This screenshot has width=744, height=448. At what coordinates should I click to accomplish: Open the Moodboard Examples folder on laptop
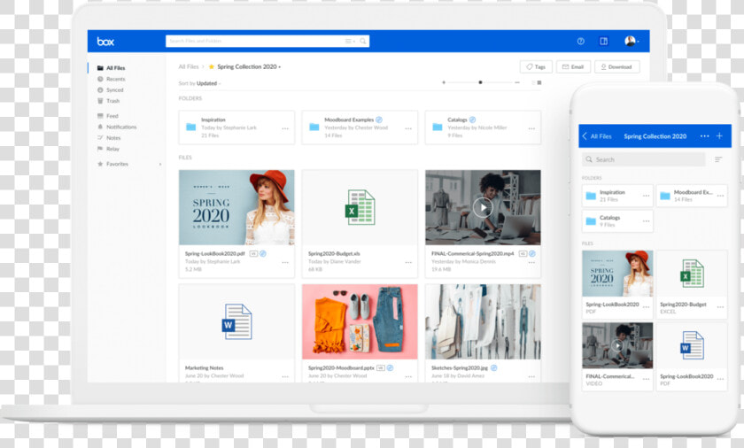[x=360, y=127]
